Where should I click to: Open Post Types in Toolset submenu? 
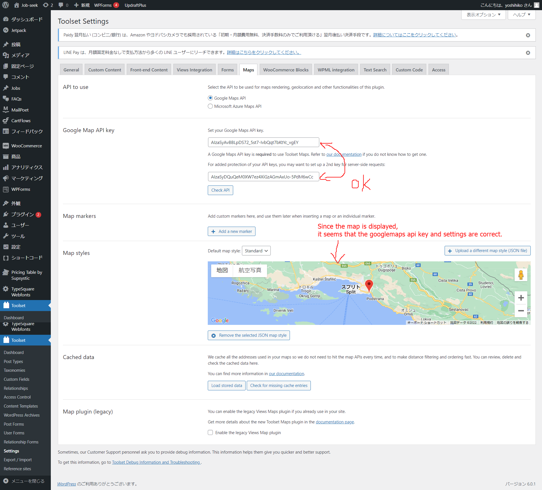(13, 362)
